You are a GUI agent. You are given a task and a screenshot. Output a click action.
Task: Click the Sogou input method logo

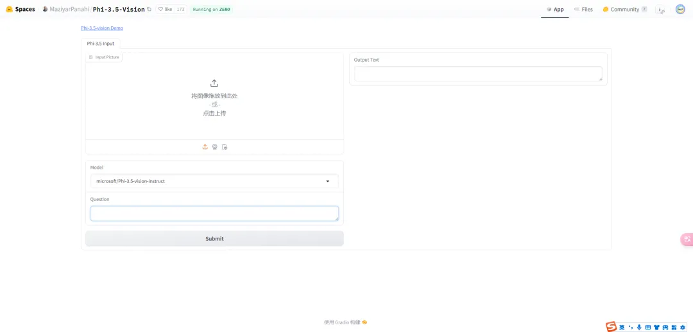612,327
